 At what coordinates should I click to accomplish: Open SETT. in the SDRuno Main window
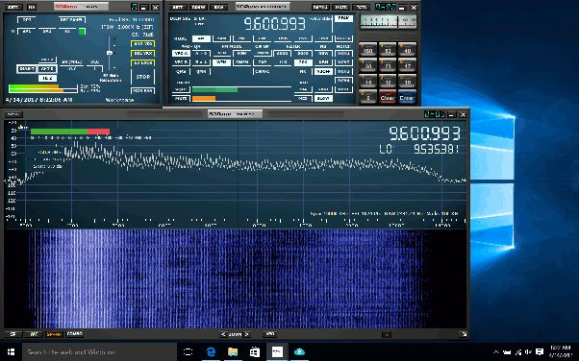pyautogui.click(x=13, y=7)
